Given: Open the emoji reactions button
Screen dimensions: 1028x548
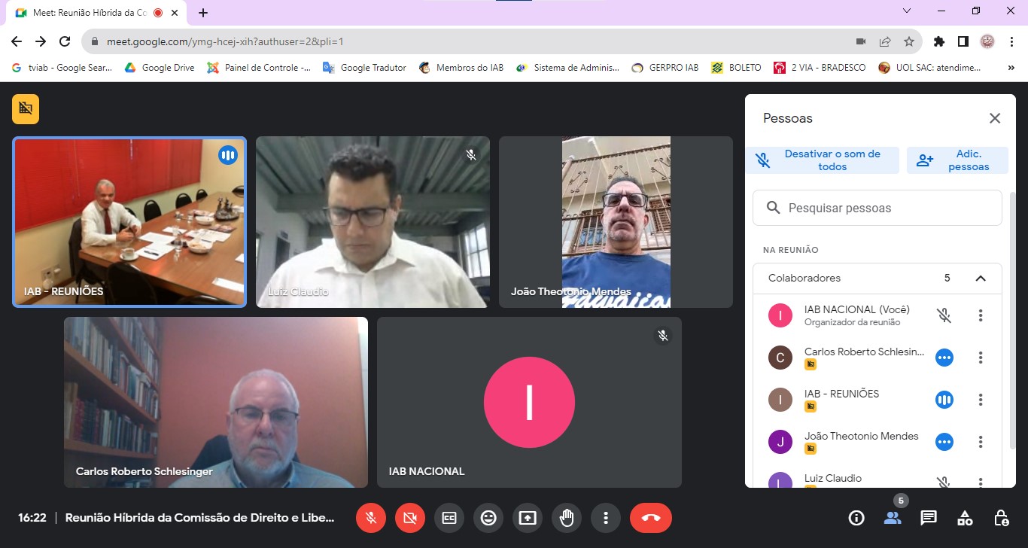Looking at the screenshot, I should 488,518.
